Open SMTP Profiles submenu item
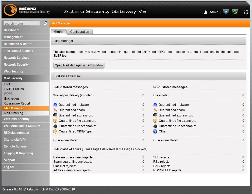Screen dimensions: 252x194 point(25,89)
